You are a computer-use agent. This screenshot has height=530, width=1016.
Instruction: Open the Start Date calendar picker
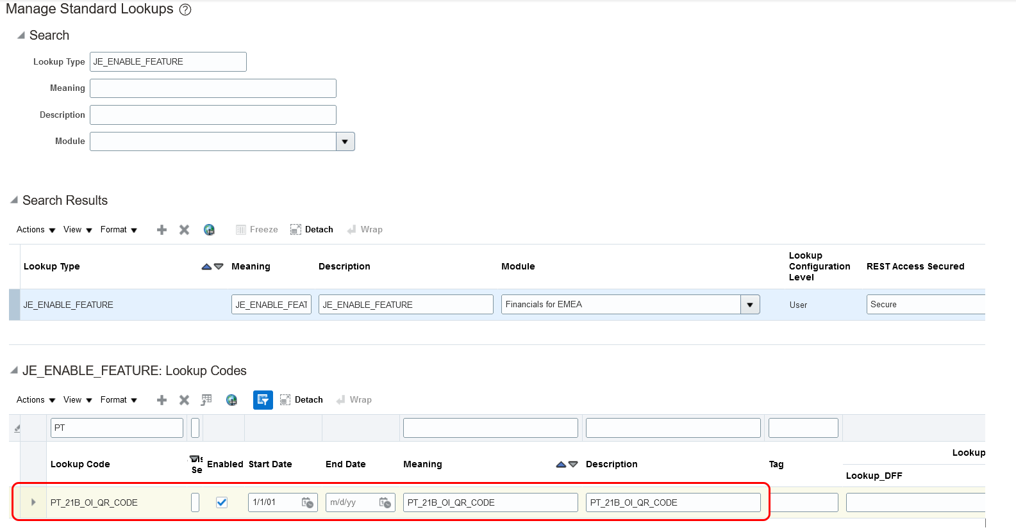pos(308,502)
